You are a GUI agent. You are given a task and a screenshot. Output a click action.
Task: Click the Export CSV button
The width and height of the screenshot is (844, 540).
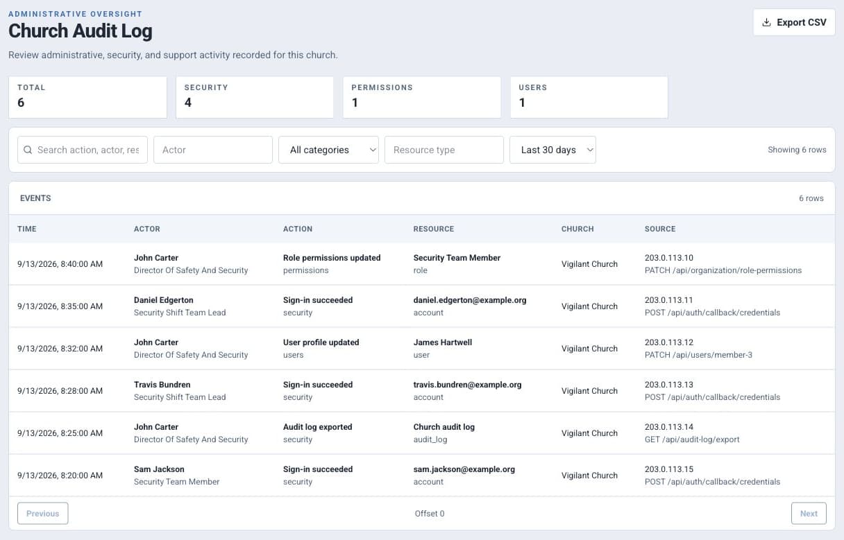794,22
